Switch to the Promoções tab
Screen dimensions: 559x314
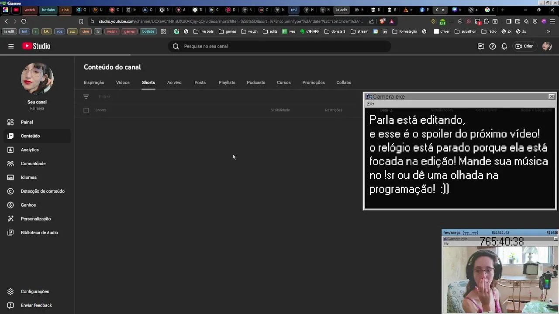[314, 82]
